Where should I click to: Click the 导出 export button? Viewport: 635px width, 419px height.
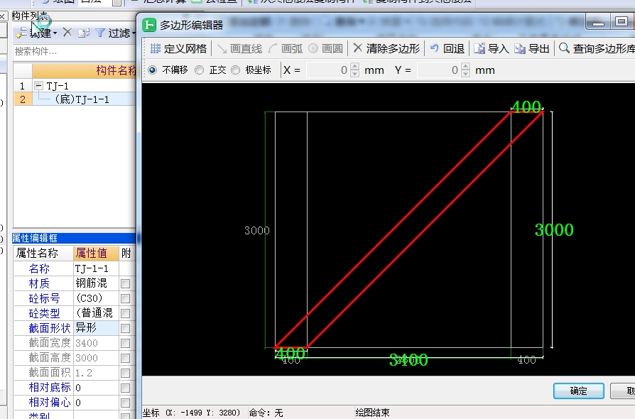click(x=532, y=48)
